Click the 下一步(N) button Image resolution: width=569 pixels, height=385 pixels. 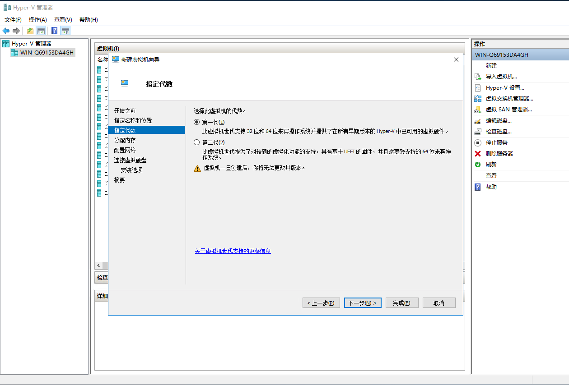tap(363, 303)
